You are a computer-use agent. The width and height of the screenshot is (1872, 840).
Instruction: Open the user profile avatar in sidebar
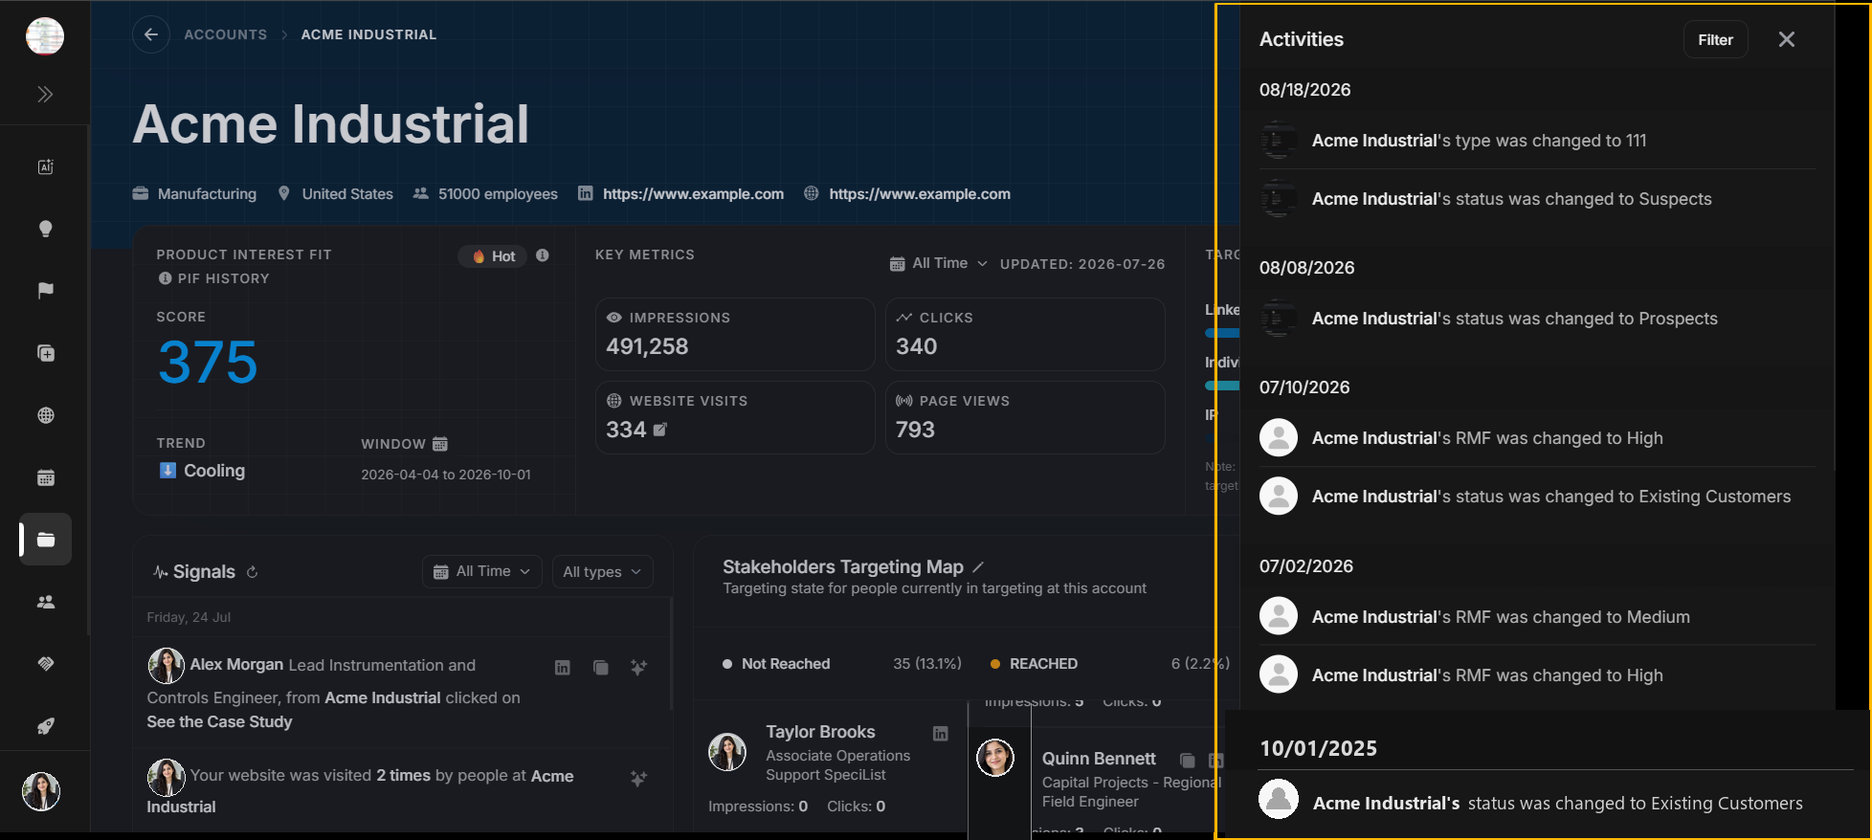[41, 791]
